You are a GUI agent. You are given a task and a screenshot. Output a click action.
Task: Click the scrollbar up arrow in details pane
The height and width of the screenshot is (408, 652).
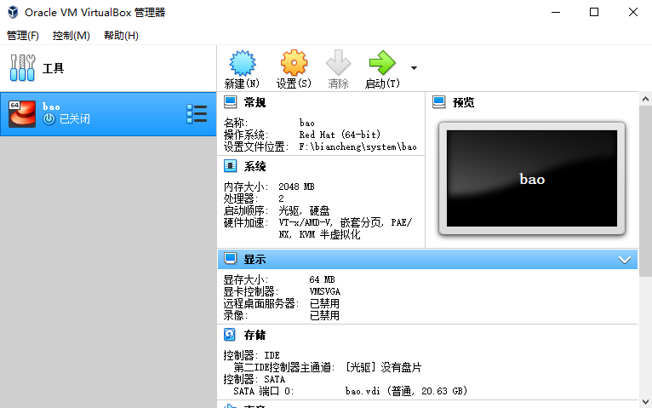point(645,99)
